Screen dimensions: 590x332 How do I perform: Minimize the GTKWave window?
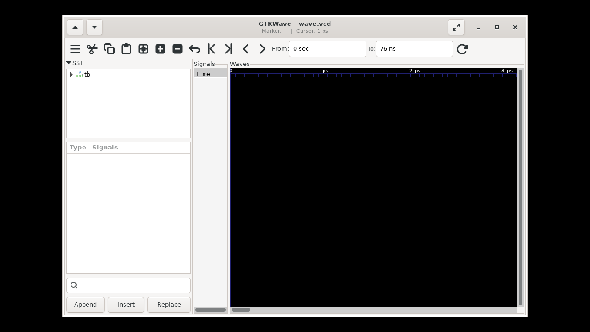tap(478, 27)
